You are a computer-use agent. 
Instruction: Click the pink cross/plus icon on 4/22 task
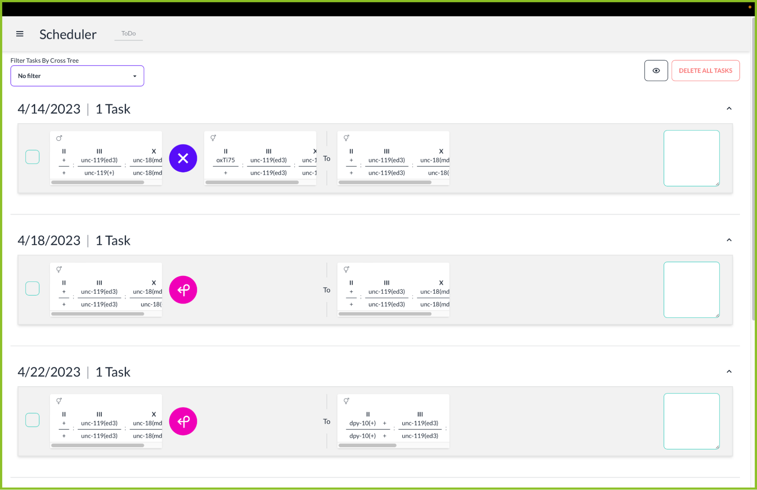tap(184, 421)
